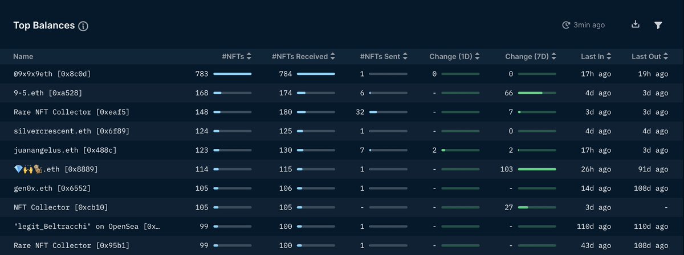The height and width of the screenshot is (255, 684).
Task: Sort by #NFTs column arrows
Action: pos(249,57)
